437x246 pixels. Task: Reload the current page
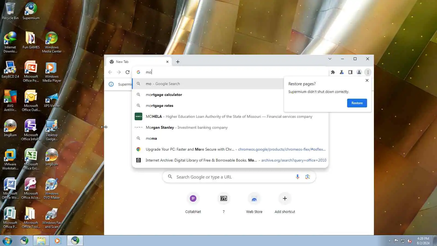click(128, 72)
